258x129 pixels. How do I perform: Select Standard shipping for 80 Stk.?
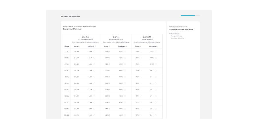pyautogui.click(x=94, y=102)
